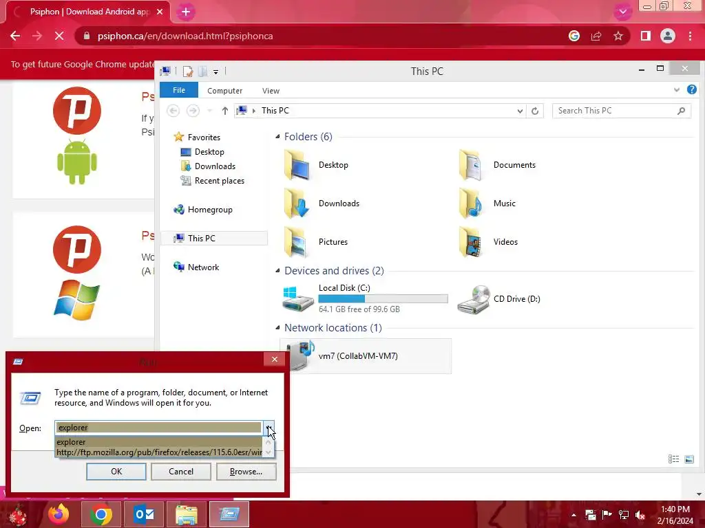Screen dimensions: 705x528
Task: Choose 'explorer' from Run history list
Action: (159, 442)
